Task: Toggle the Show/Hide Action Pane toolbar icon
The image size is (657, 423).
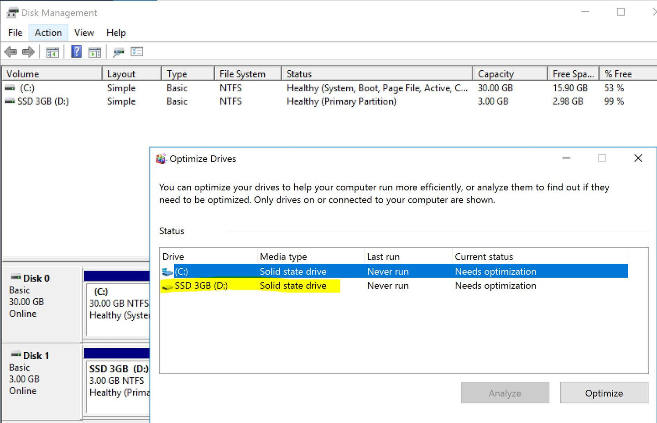Action: click(95, 52)
